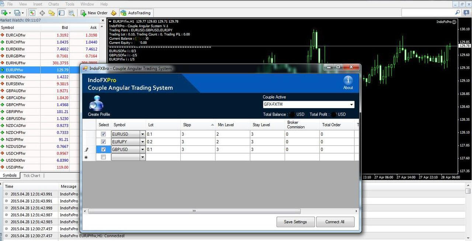Toggle the Data Window crosshair icon
This screenshot has height=241, width=472.
tap(42, 13)
